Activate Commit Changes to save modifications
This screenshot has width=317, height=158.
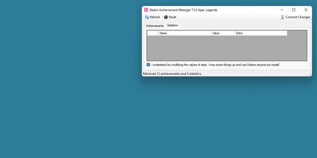point(297,17)
